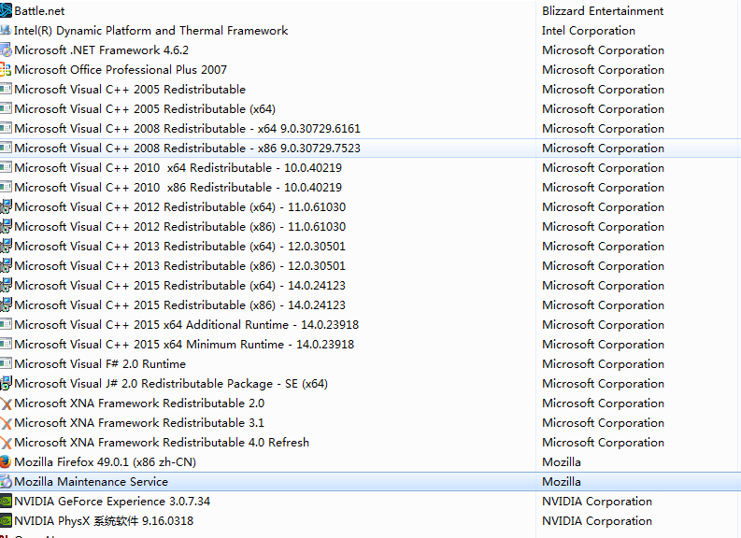Click the NVIDIA PhysX icon

click(x=6, y=520)
